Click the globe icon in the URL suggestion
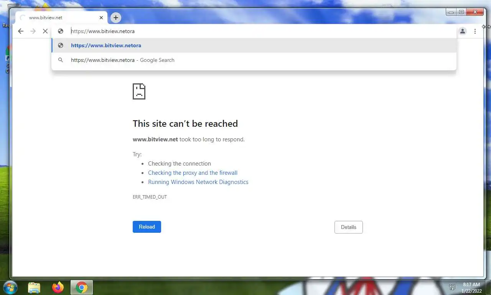 coord(60,45)
